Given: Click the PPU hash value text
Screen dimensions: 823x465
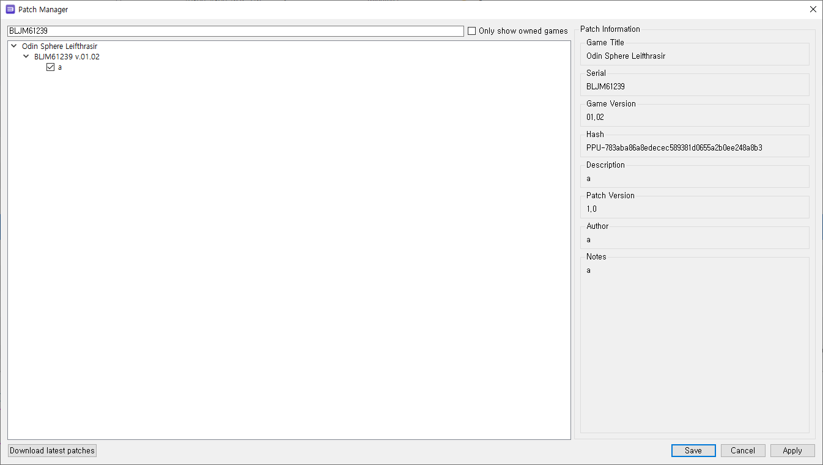Looking at the screenshot, I should click(x=674, y=147).
